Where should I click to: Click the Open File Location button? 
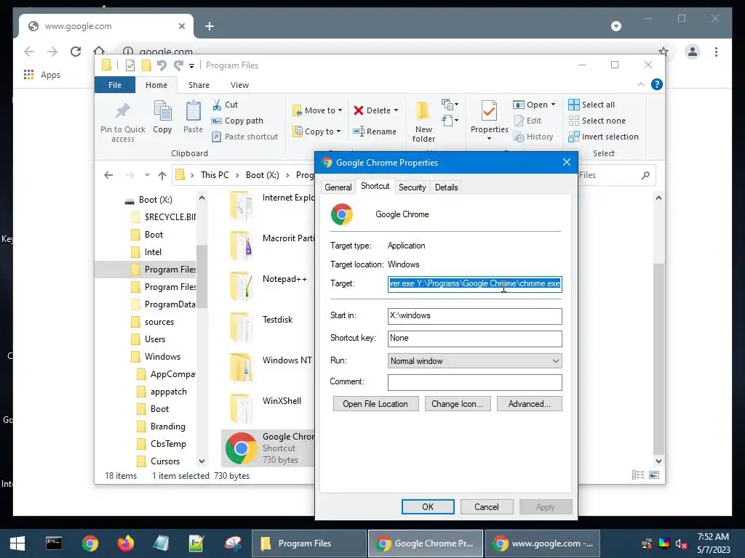(375, 404)
